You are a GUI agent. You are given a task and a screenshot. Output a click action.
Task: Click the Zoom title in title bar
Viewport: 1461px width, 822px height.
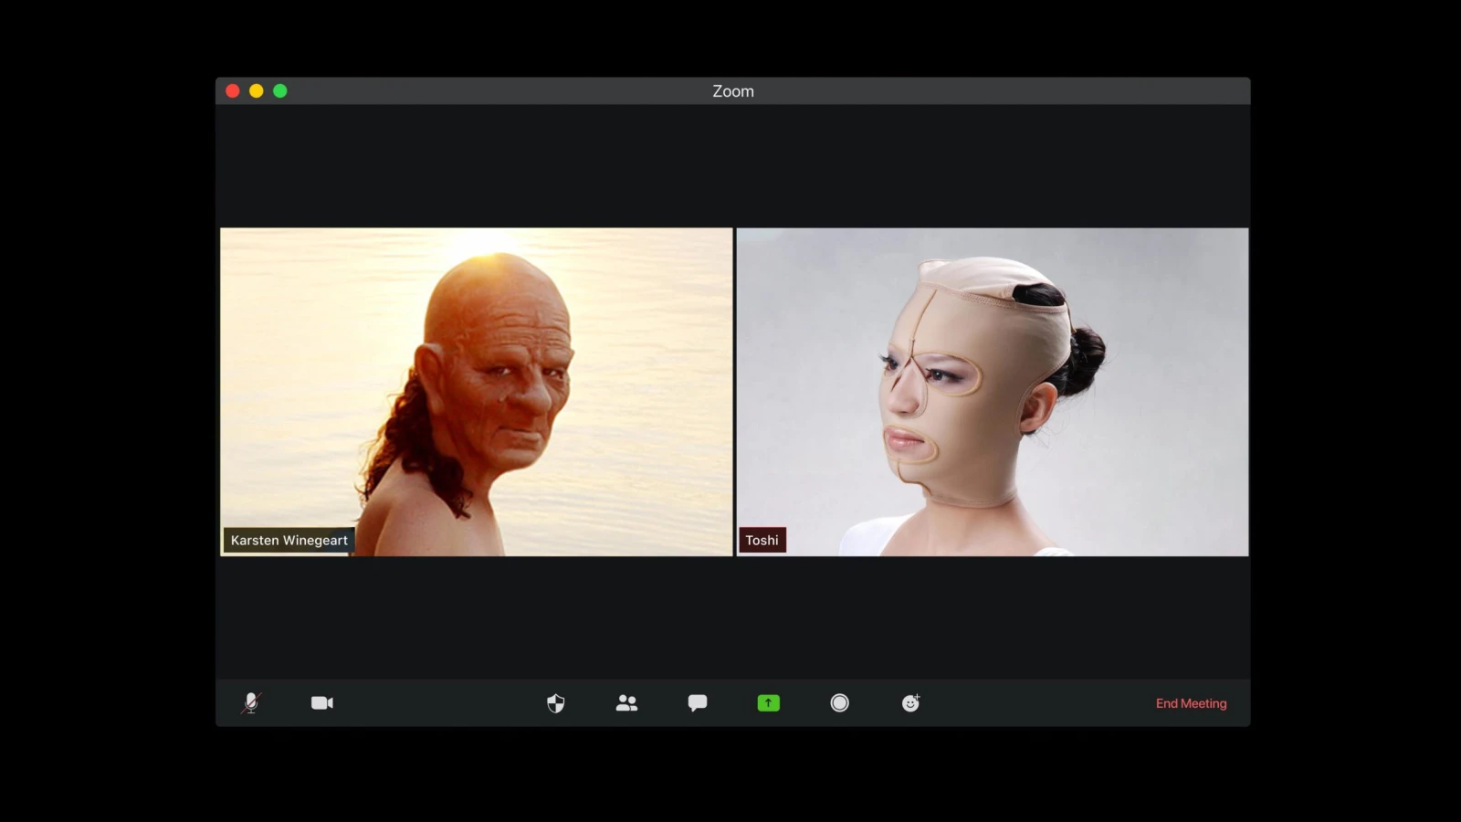coord(733,91)
